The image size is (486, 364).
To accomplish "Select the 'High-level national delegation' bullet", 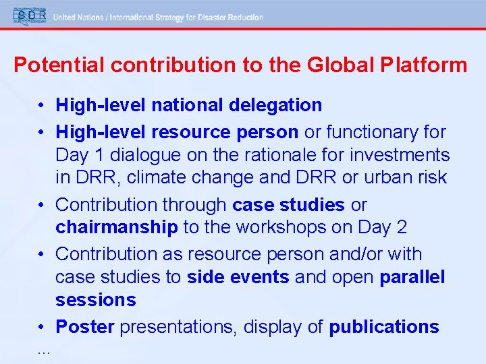I will click(x=189, y=105).
